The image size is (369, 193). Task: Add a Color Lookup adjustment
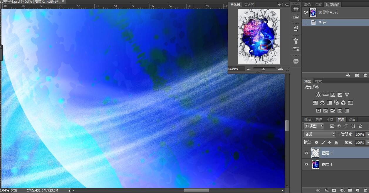click(350, 103)
